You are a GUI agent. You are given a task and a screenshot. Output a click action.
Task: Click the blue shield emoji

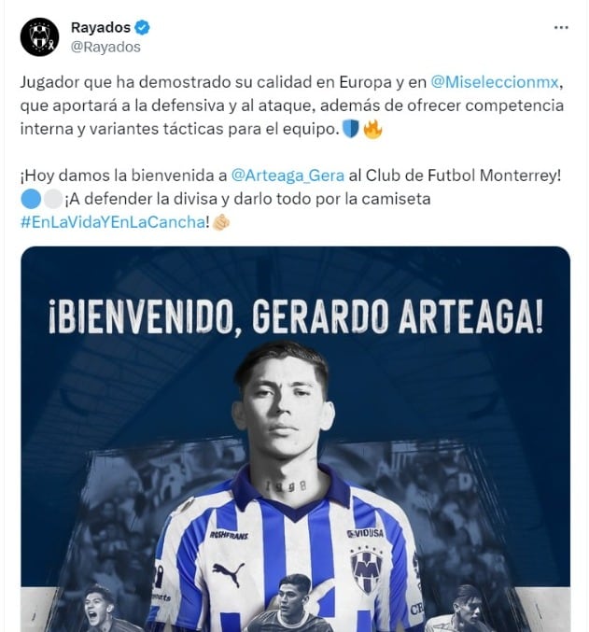[350, 129]
